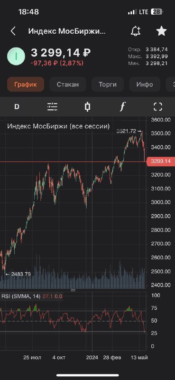Image resolution: width=175 pixels, height=380 pixels.
Task: Click the RSI (SMMA, 14) indicator label
Action: (x=21, y=296)
